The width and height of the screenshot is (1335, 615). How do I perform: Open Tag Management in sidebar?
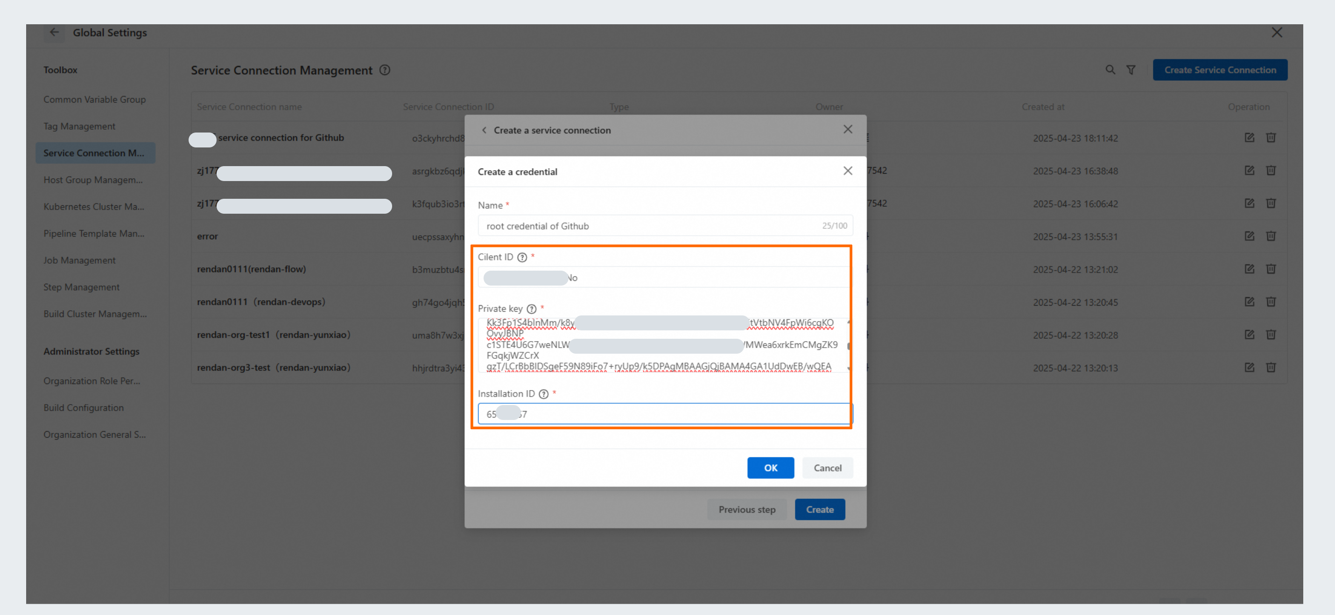[x=79, y=126]
